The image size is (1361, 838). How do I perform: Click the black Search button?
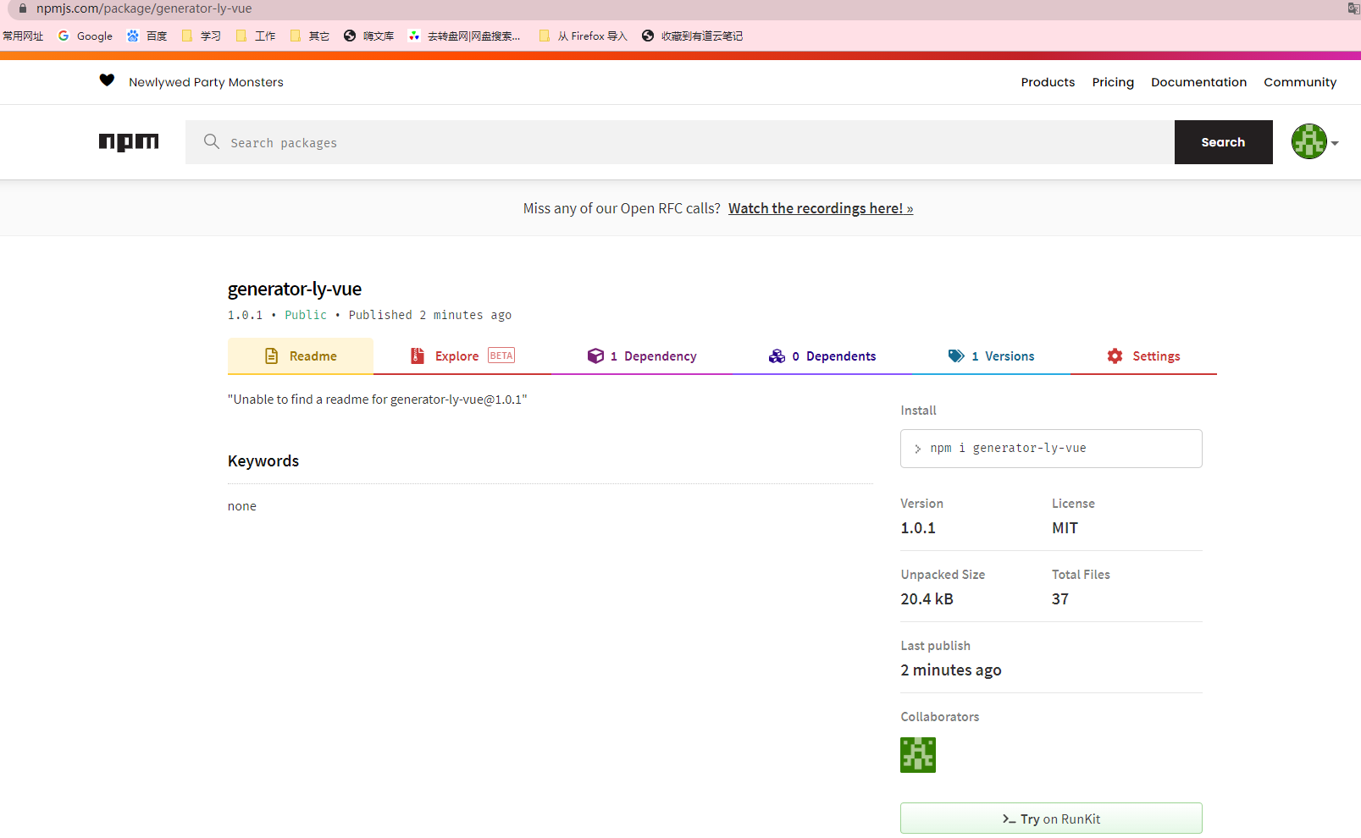[x=1223, y=142]
